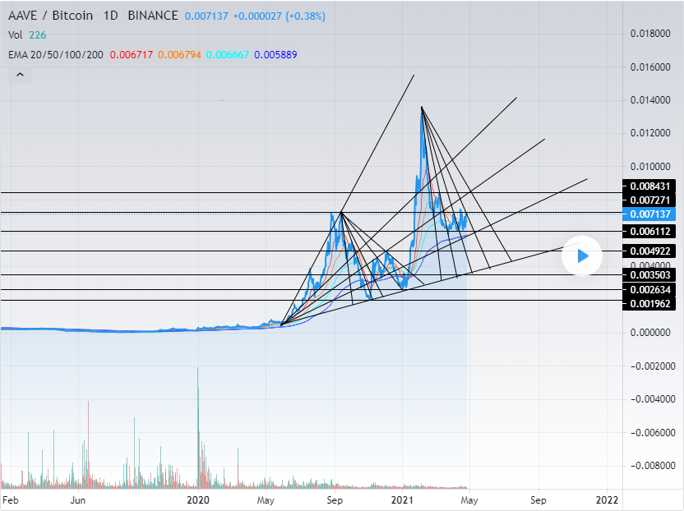
Task: Click the 2022 label on time axis
Action: coord(607,499)
